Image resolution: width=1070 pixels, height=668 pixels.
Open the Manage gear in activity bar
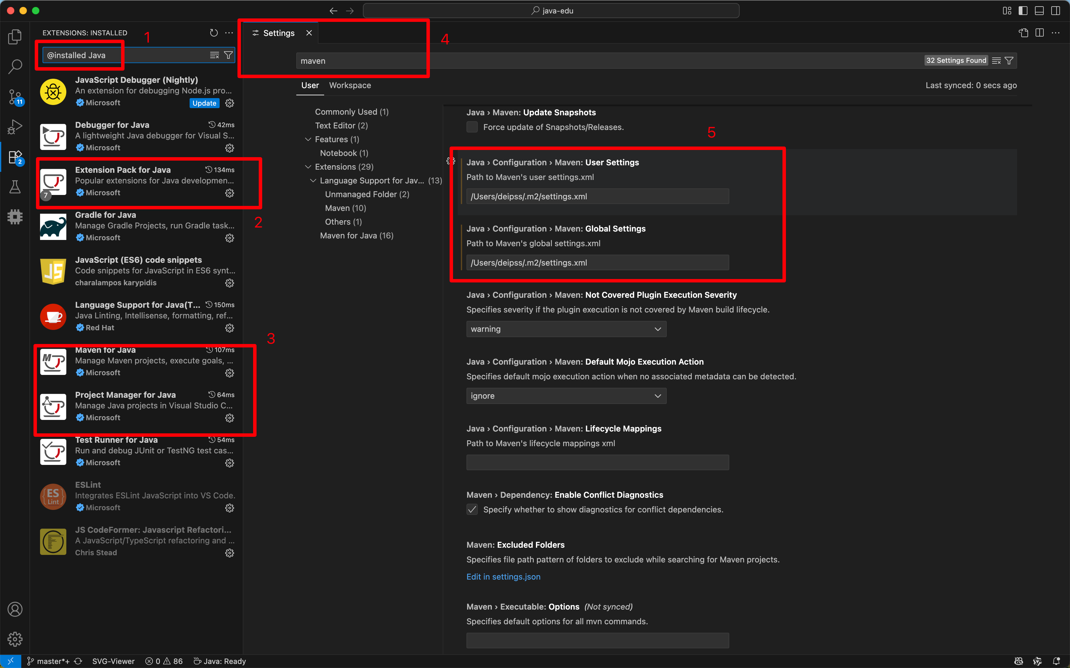point(15,639)
